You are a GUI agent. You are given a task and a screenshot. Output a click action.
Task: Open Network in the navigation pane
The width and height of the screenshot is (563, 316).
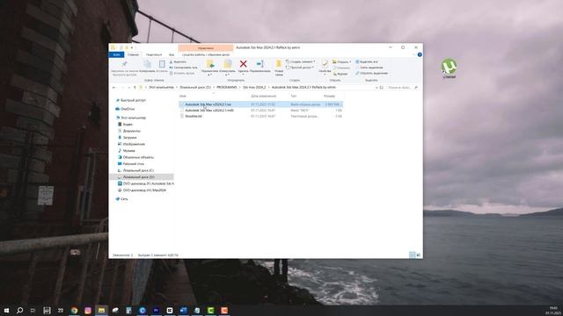tap(124, 199)
